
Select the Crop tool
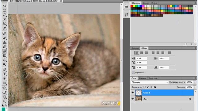point(4,24)
